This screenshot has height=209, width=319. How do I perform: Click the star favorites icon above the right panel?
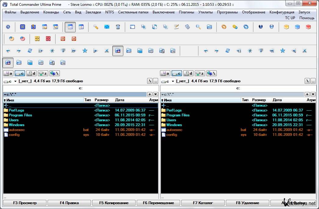click(283, 51)
